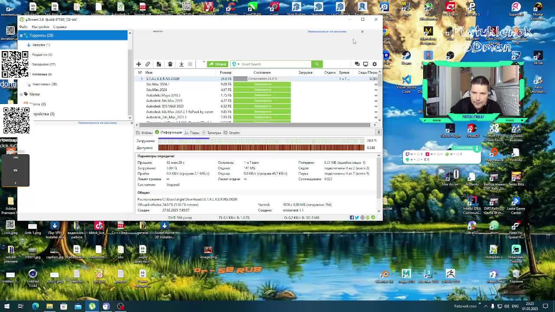Switch to the Информация tab
Screen dimensions: 555x312
[169, 133]
